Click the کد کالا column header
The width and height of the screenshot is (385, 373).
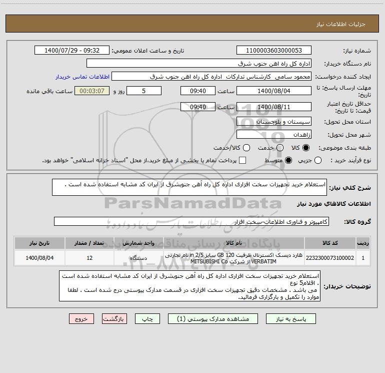pyautogui.click(x=330, y=243)
